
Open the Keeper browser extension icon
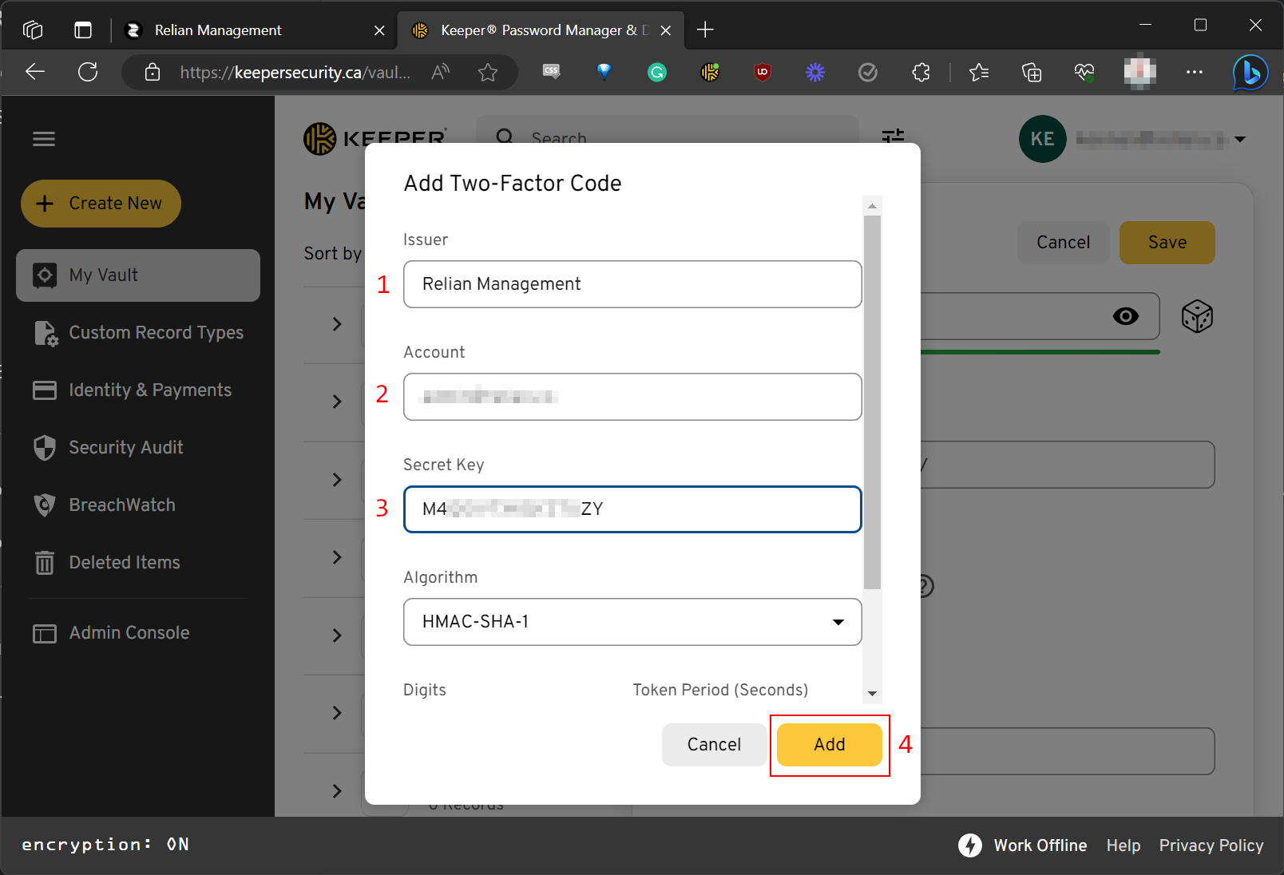(710, 73)
